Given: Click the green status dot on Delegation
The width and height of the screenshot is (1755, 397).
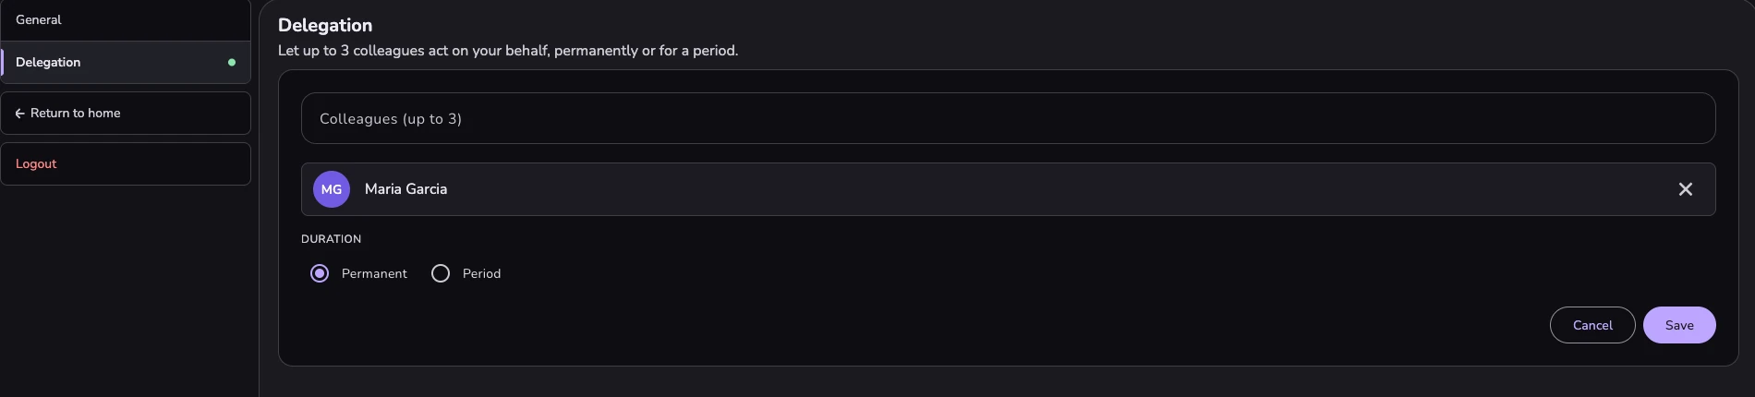Looking at the screenshot, I should 232,63.
